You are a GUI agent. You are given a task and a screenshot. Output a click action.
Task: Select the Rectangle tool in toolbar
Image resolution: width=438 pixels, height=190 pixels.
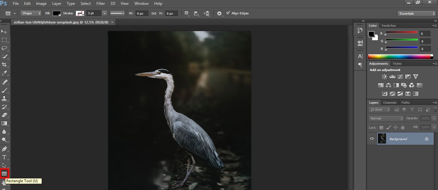(x=5, y=173)
